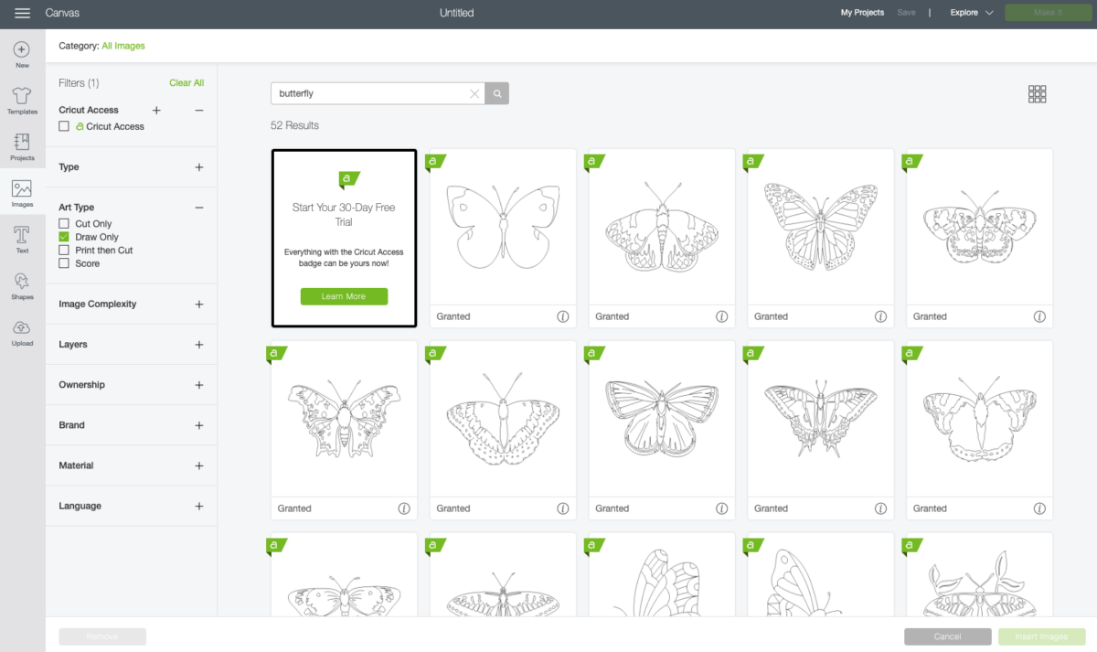Select the third butterfly in first row
This screenshot has width=1097, height=652.
click(x=821, y=227)
